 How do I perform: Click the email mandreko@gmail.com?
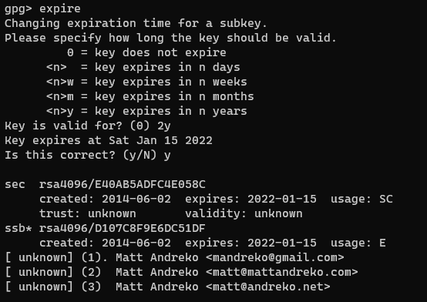[274, 257]
